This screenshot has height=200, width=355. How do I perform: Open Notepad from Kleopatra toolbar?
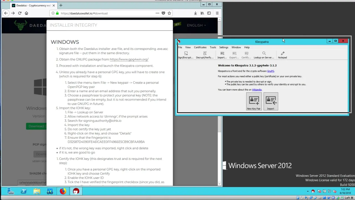tap(282, 55)
